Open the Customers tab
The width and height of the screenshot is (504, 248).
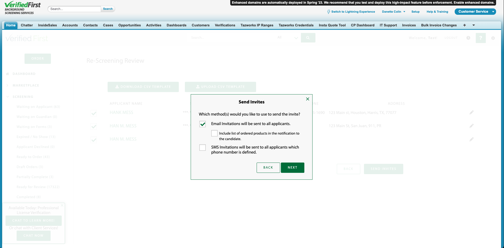click(x=201, y=25)
